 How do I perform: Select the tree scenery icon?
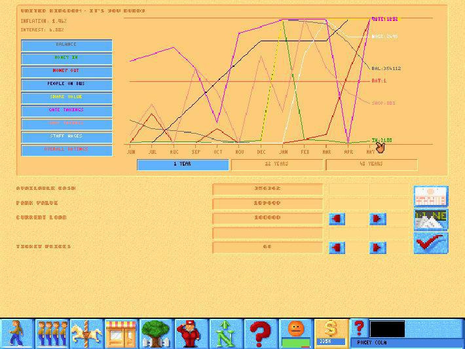156,333
